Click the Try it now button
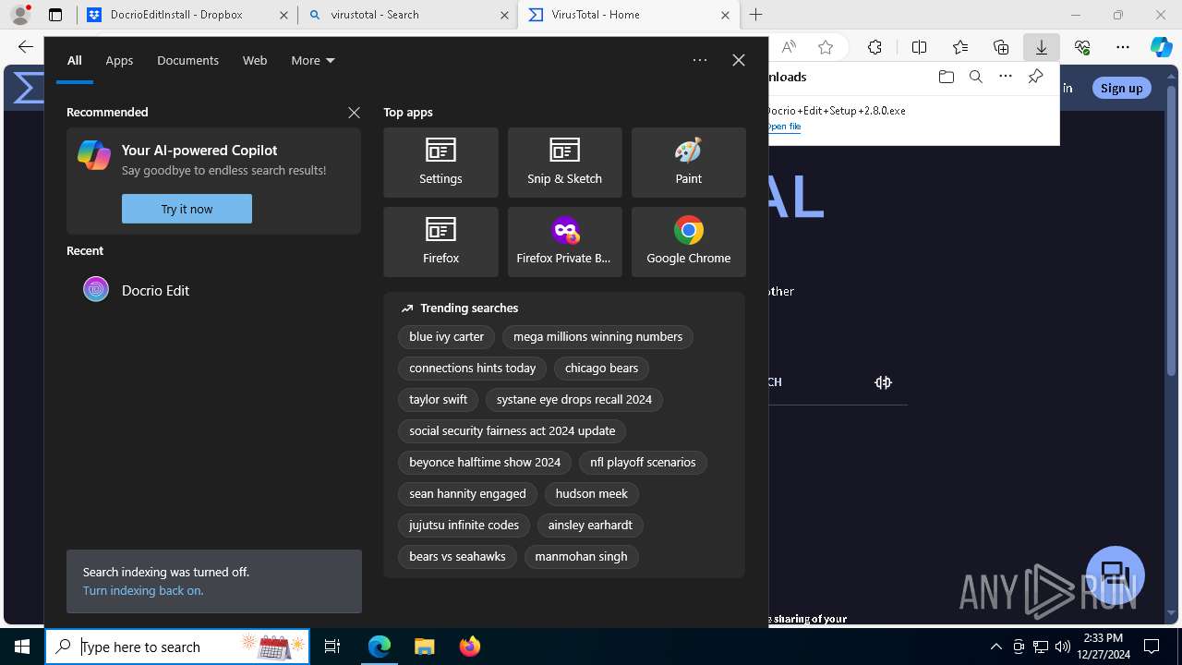Screen dimensions: 1182x665 coord(187,209)
